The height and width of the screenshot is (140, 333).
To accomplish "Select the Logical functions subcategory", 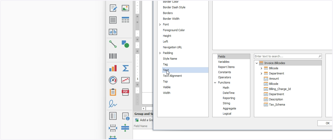I will 227,114.
